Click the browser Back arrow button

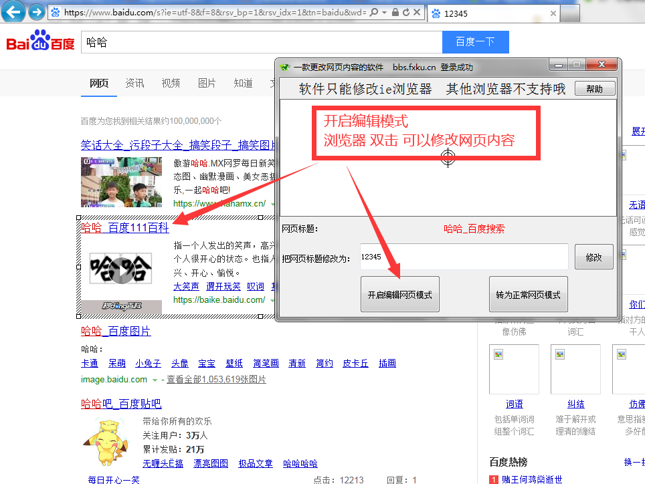point(15,11)
